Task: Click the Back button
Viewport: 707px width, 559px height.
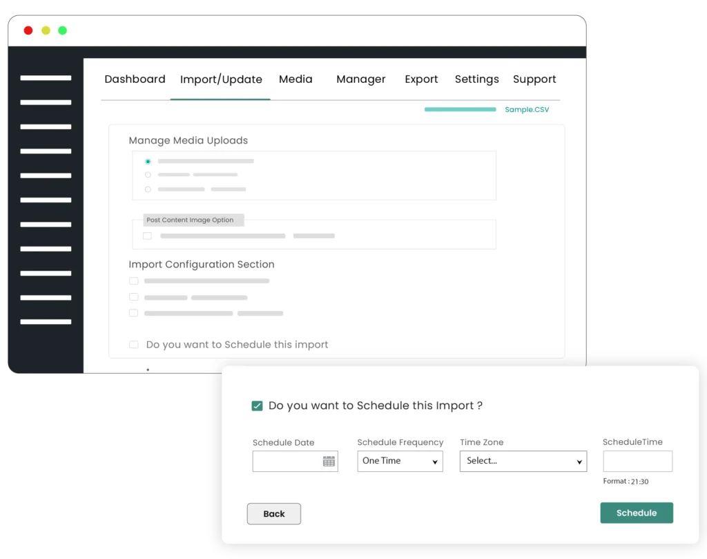Action: point(273,513)
